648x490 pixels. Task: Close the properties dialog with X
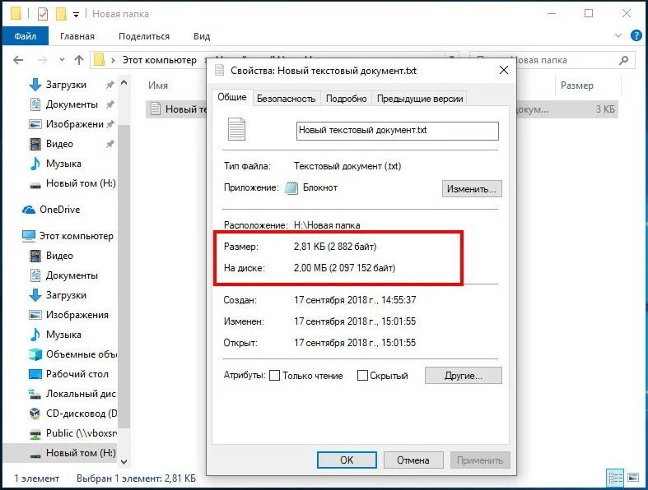[x=504, y=70]
